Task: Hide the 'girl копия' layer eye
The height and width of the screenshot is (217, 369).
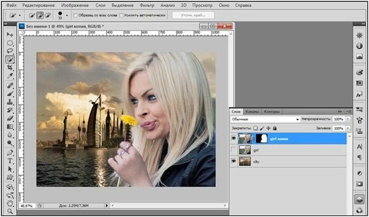Action: click(234, 138)
